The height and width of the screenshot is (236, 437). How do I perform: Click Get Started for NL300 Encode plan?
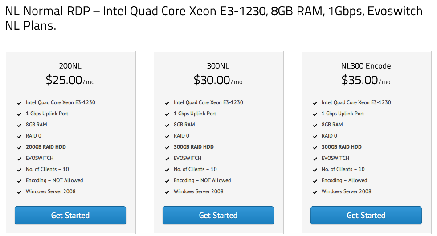pos(366,215)
